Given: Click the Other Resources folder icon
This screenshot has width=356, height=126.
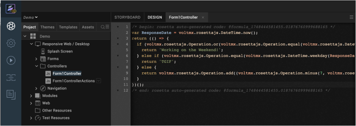Looking at the screenshot, I should click(x=38, y=111).
